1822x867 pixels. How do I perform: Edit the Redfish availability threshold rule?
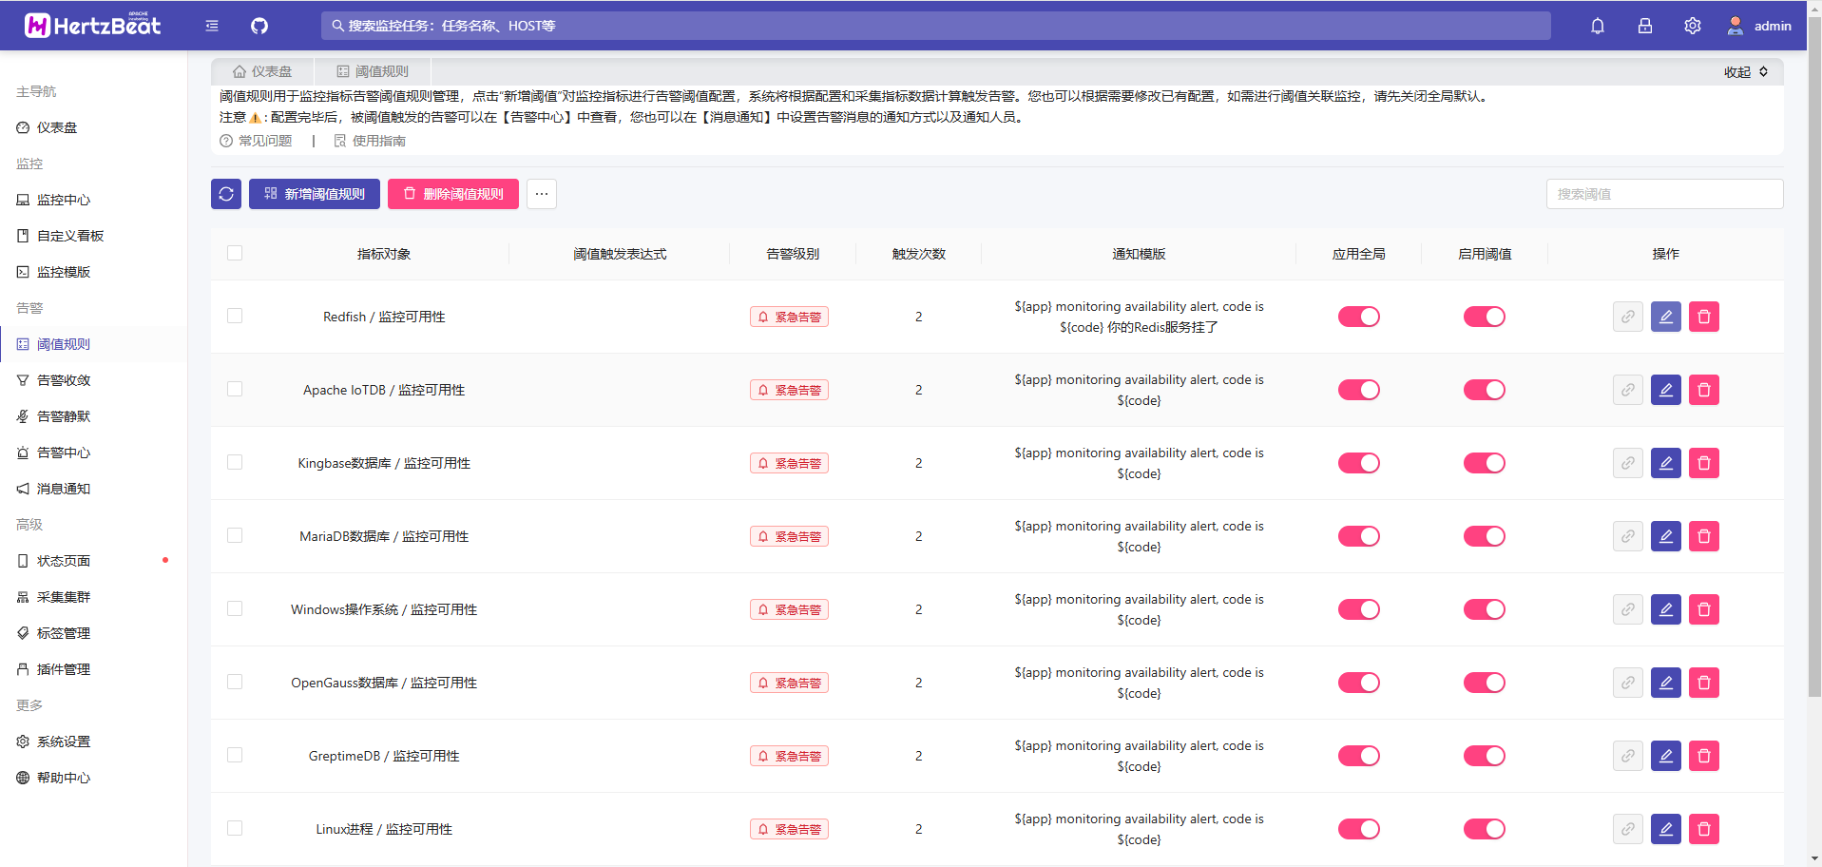[x=1665, y=317]
